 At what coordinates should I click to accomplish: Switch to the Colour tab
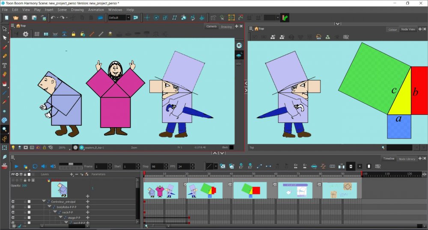click(392, 29)
